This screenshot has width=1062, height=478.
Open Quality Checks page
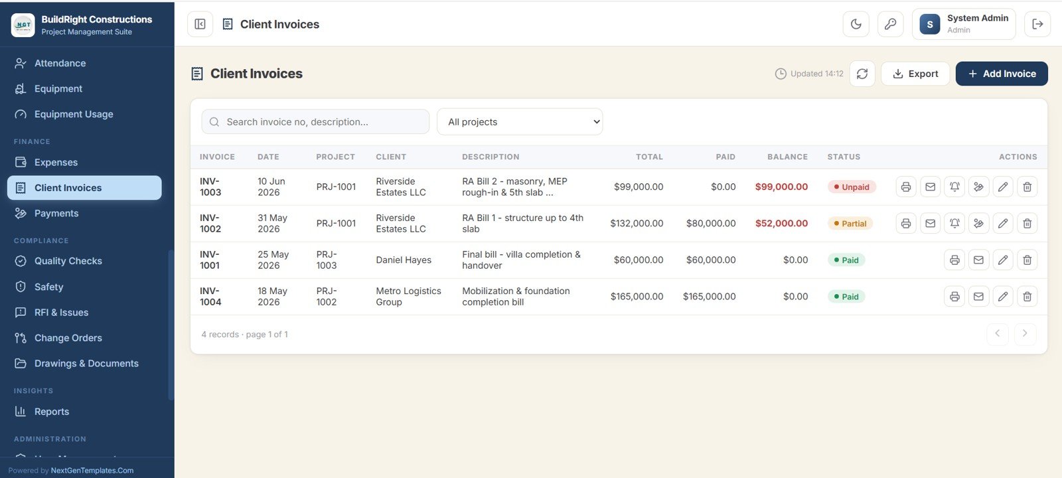pos(84,262)
